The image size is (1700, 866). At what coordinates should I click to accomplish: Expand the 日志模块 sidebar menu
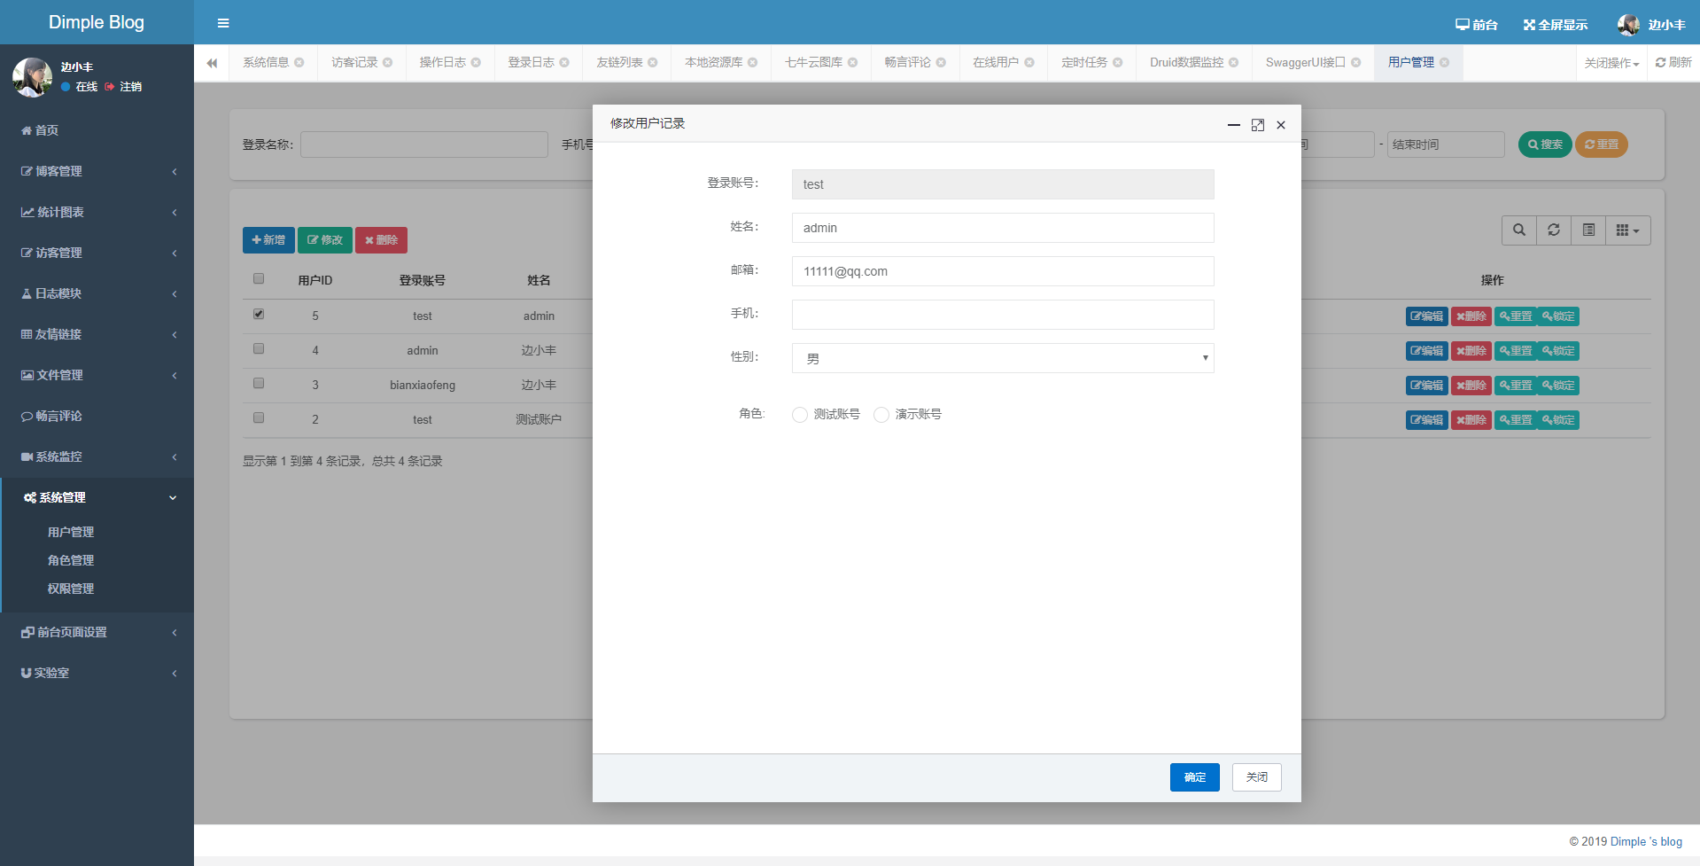97,293
